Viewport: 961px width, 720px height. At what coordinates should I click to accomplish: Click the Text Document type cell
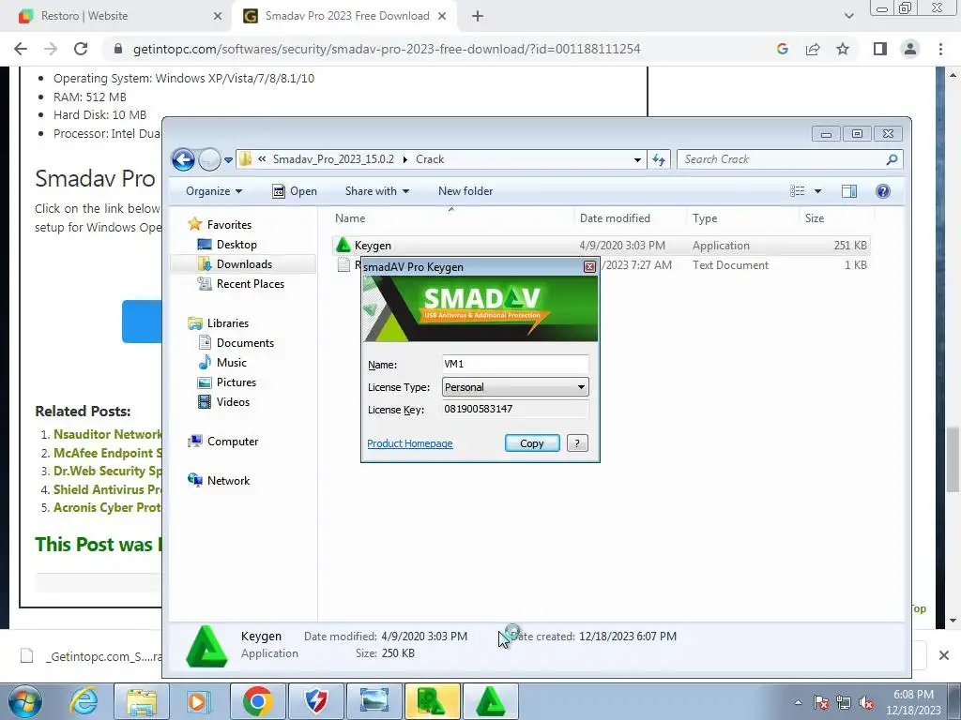coord(730,265)
